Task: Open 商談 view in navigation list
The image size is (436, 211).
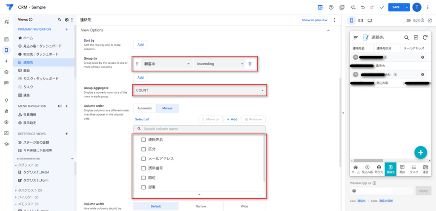Action: pos(26,70)
